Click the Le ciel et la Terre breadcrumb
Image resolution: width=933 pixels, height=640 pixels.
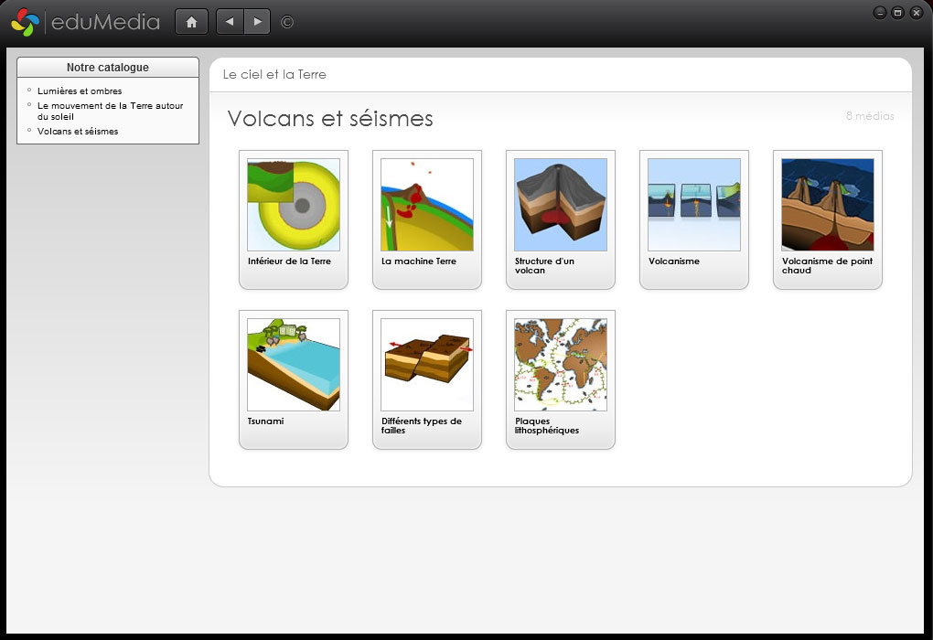(274, 74)
